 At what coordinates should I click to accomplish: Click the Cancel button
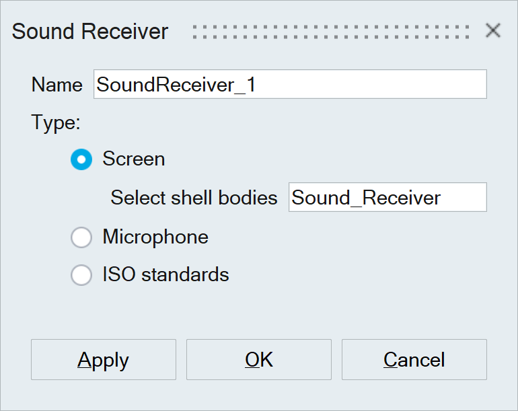click(x=414, y=360)
